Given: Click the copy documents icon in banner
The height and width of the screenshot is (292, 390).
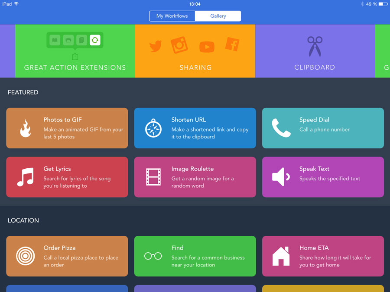Looking at the screenshot, I should [81, 40].
